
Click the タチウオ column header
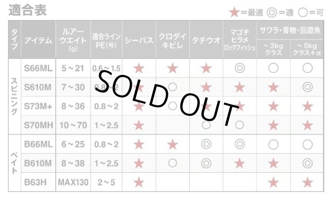click(206, 39)
